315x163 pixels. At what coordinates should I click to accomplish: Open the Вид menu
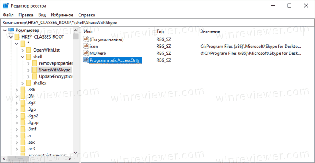click(x=42, y=15)
